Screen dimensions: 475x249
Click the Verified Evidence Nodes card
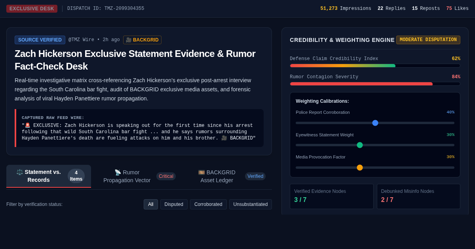pos(332,196)
